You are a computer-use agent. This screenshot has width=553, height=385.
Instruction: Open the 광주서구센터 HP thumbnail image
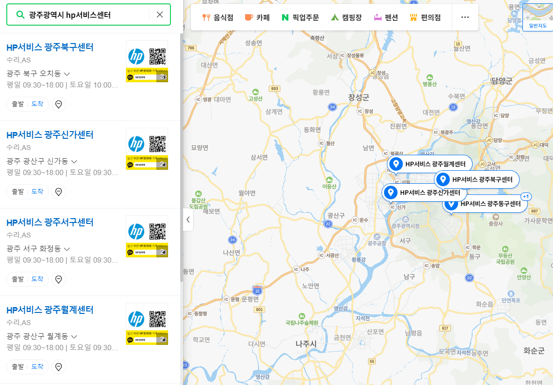click(147, 237)
